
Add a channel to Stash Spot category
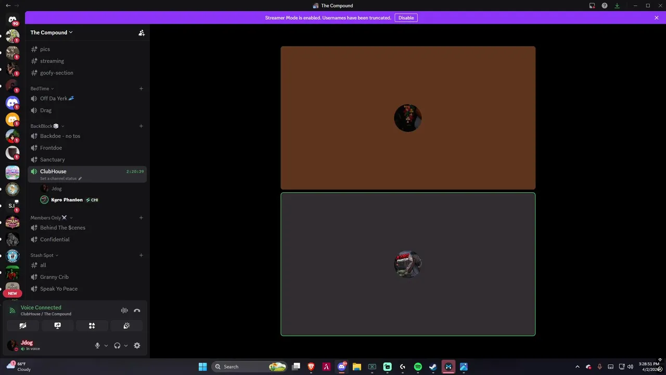(141, 255)
